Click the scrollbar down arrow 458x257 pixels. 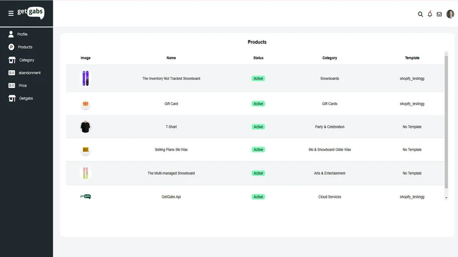pyautogui.click(x=446, y=198)
